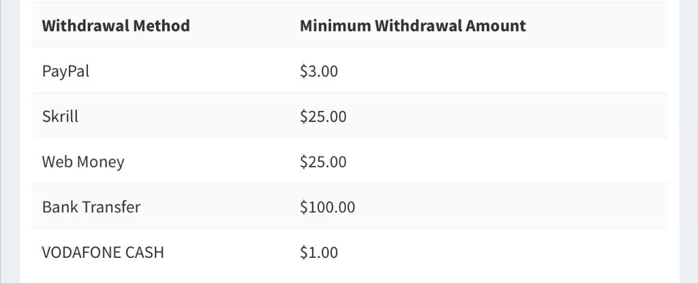This screenshot has height=283, width=698.
Task: Select the Bank Transfer method cell
Action: [x=91, y=207]
